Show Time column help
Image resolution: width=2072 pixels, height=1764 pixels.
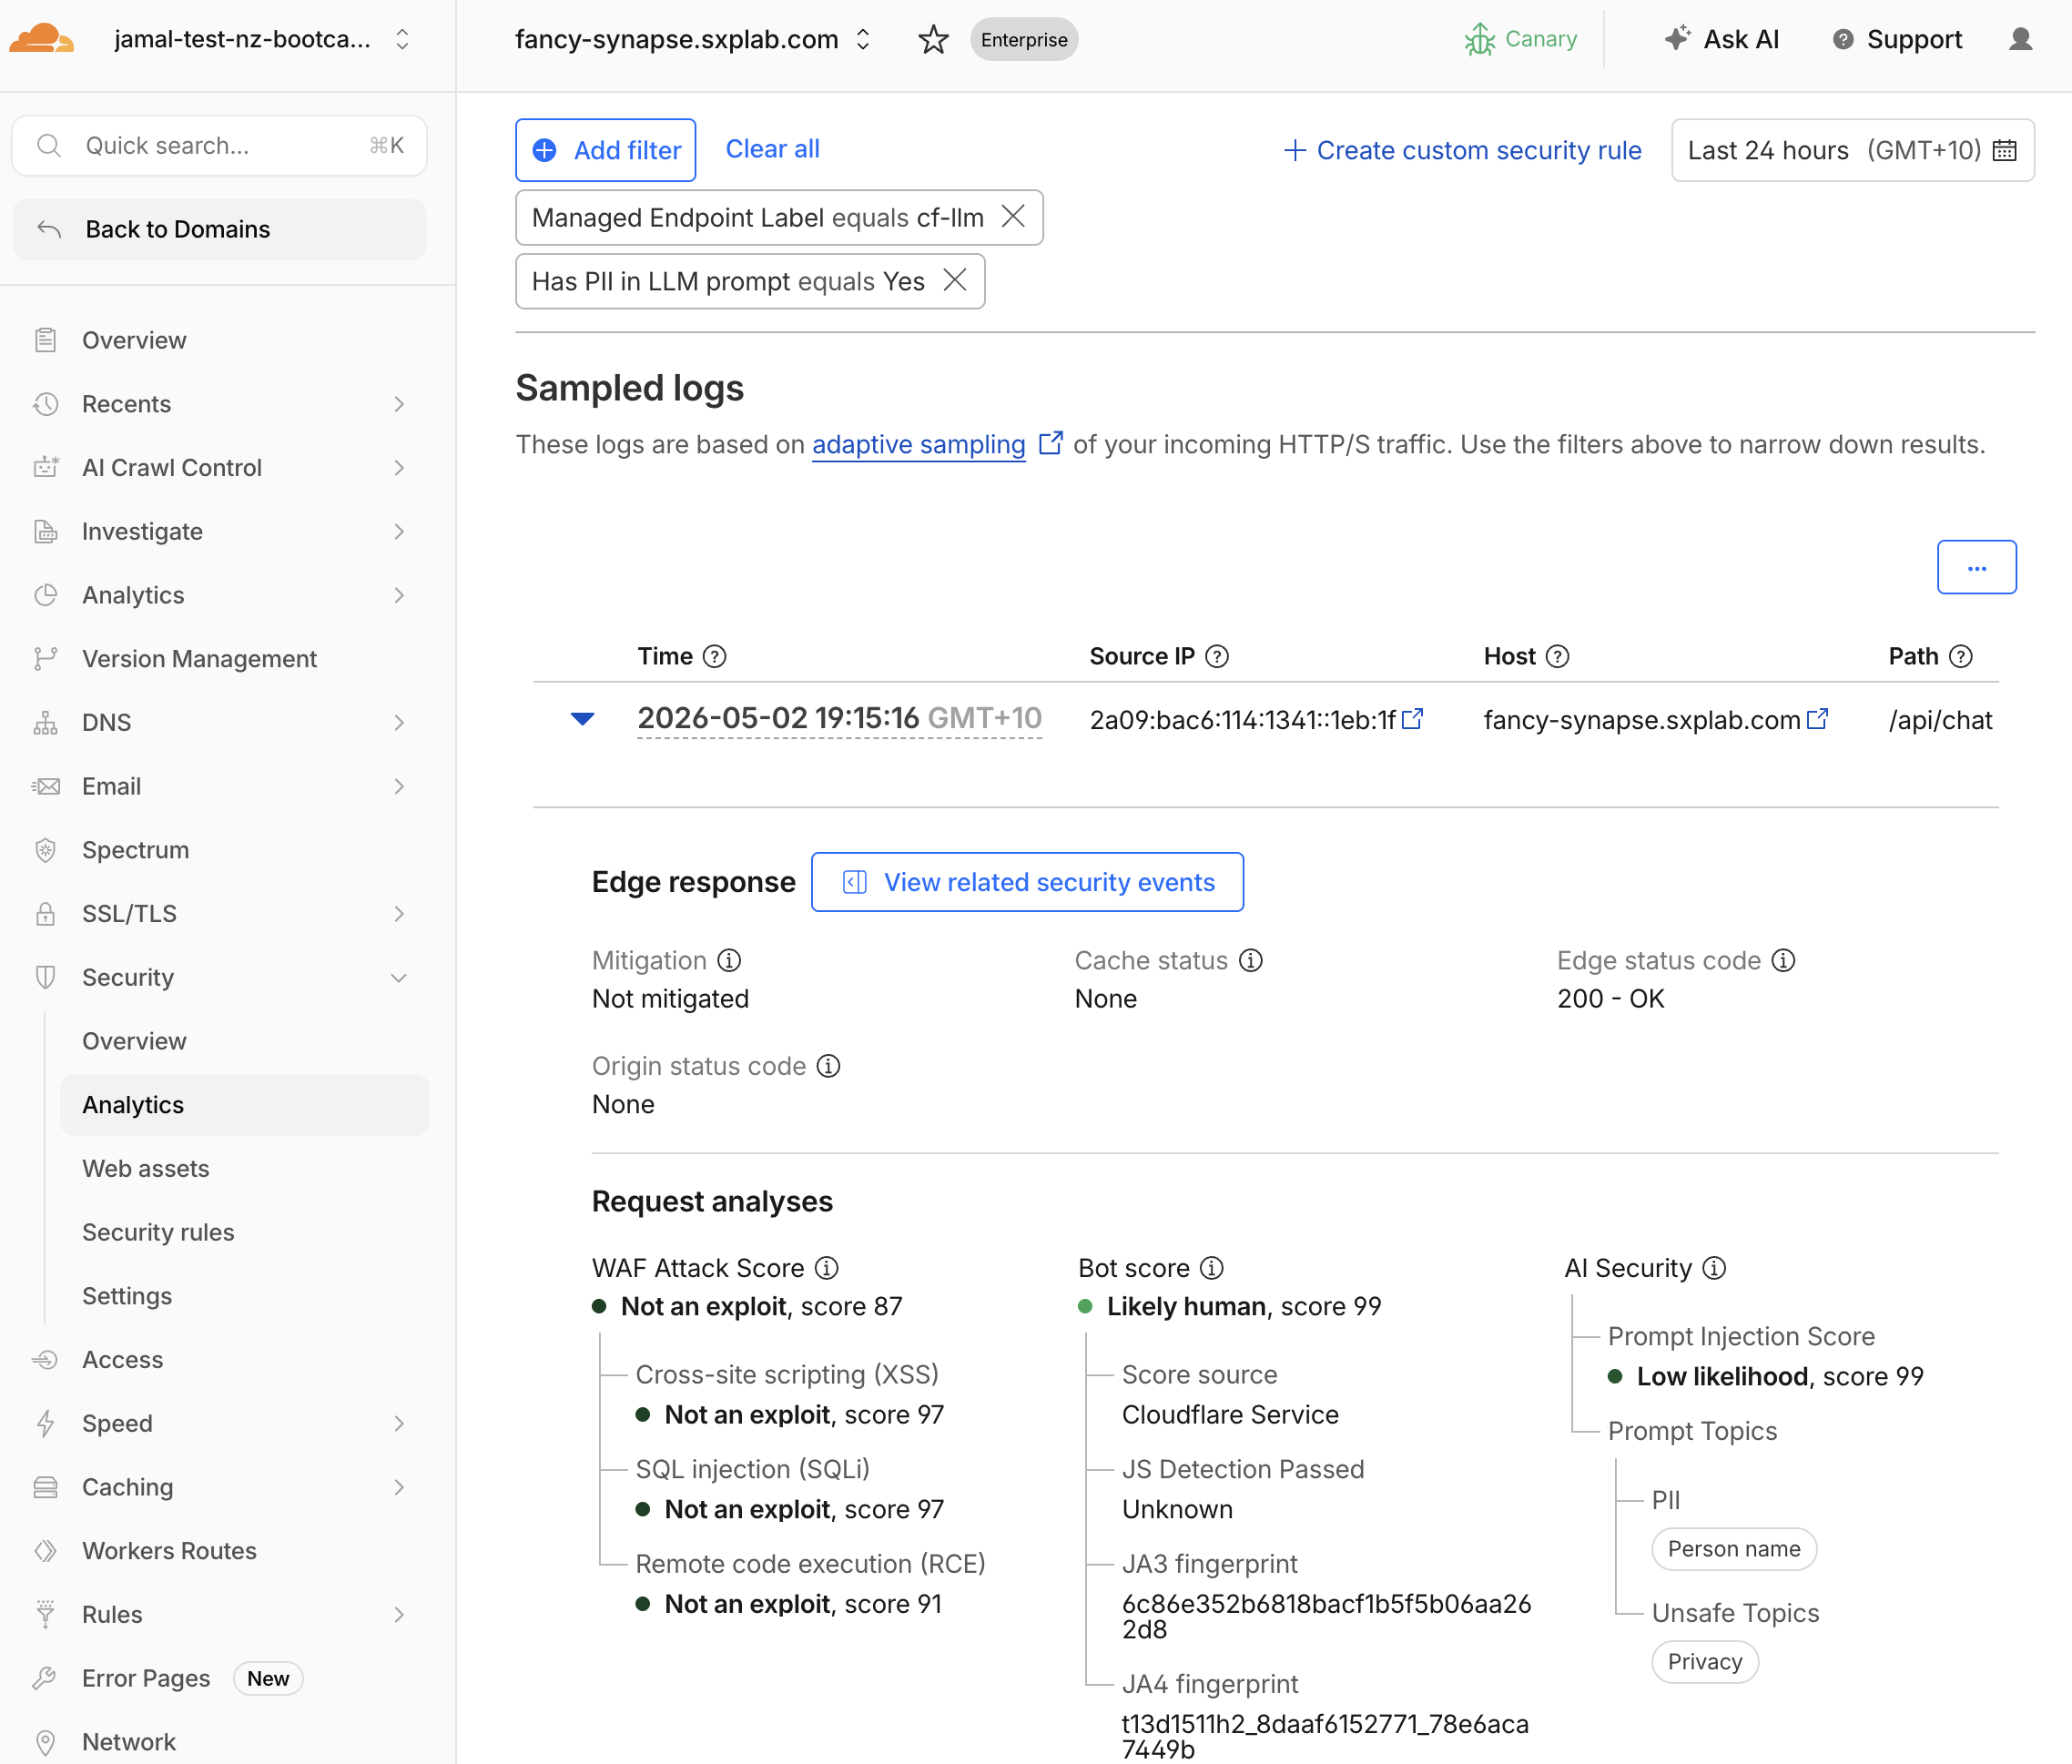[x=714, y=656]
